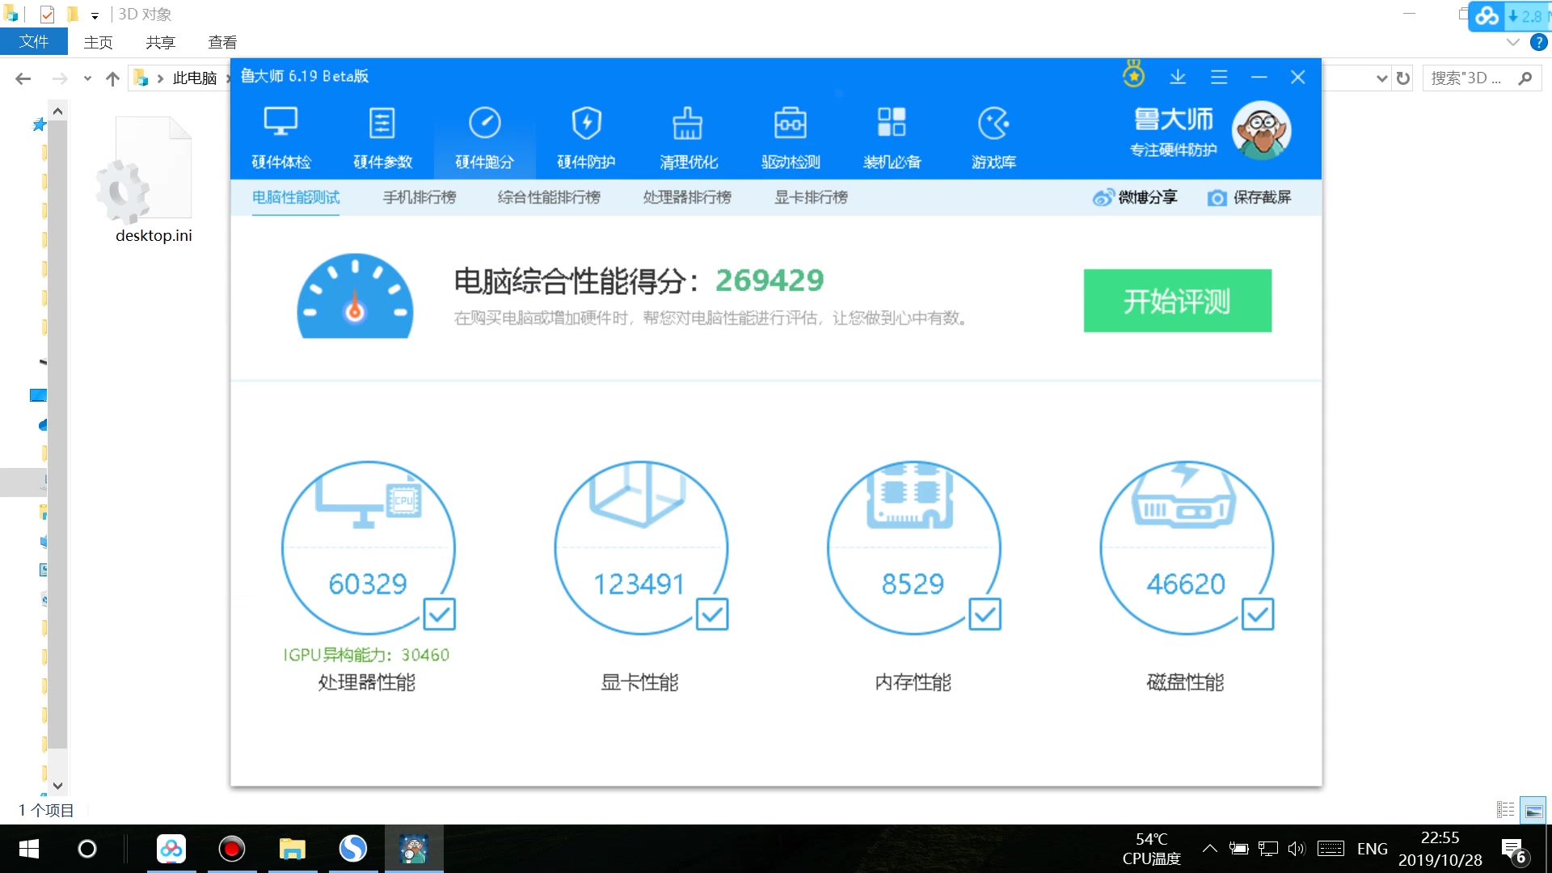
Task: Open notification action center
Action: [x=1515, y=850]
